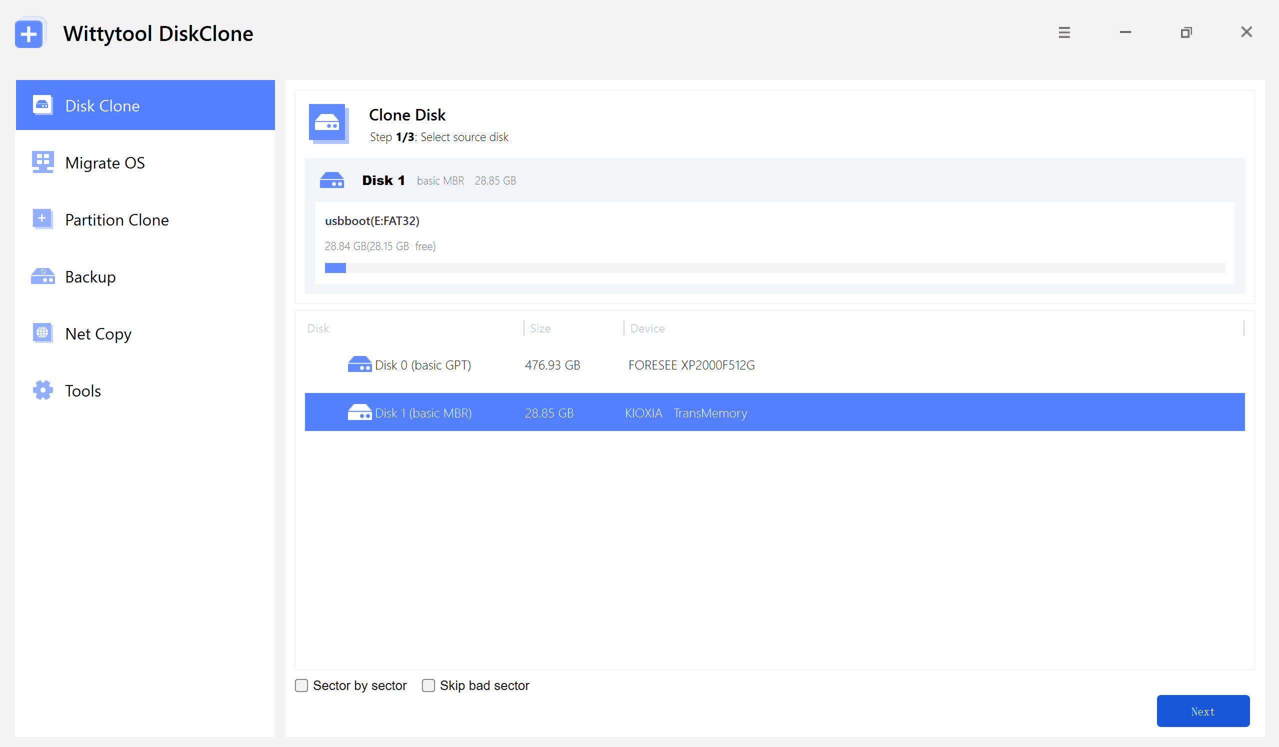This screenshot has height=747, width=1279.
Task: Click the usbboot partition usage bar
Action: 774,268
